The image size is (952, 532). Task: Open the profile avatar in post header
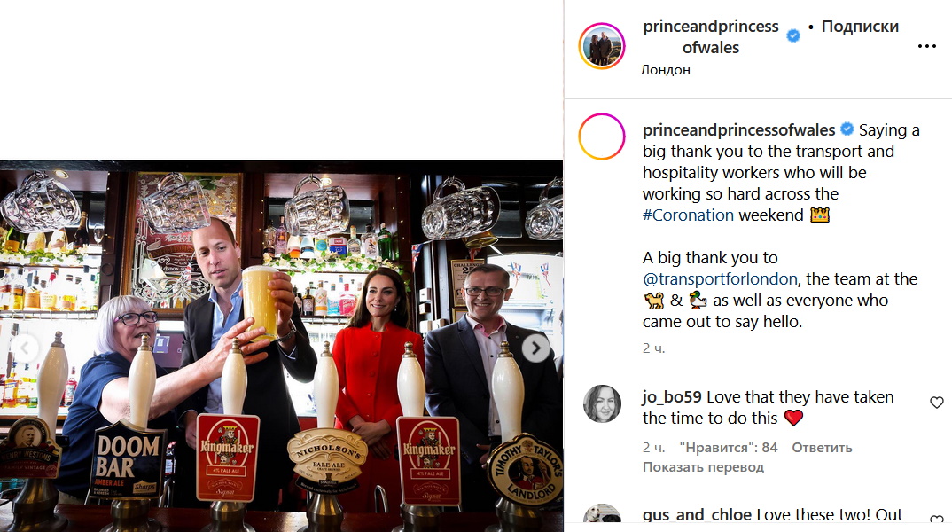(x=602, y=46)
